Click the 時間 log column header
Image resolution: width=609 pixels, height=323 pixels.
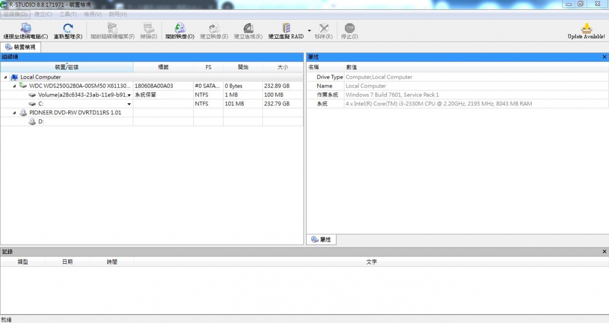click(112, 262)
